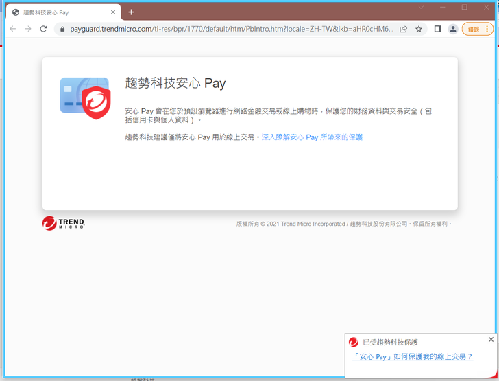Reload the current page
Screen dimensions: 499x381
point(44,29)
